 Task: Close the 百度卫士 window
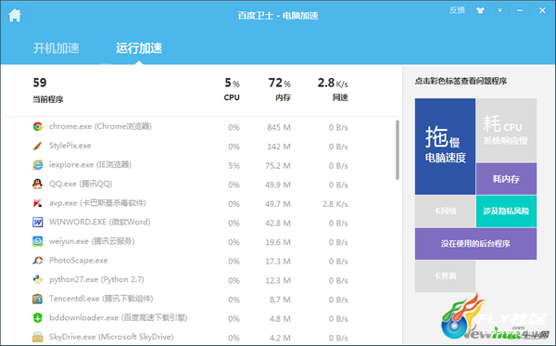click(x=542, y=10)
